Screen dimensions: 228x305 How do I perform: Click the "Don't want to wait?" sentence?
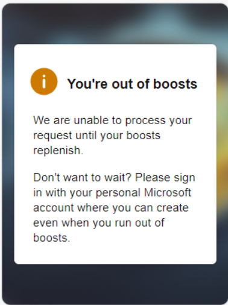pyautogui.click(x=82, y=178)
